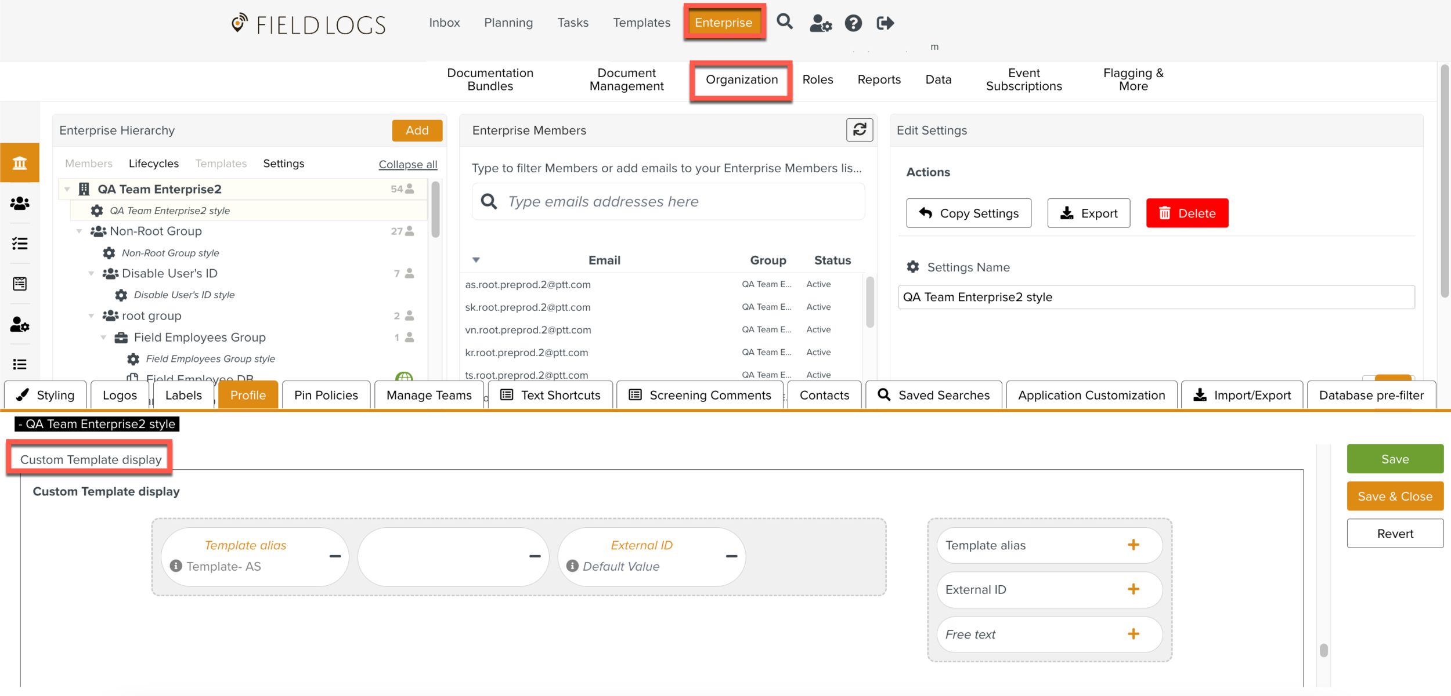Screen dimensions: 1451x696
Task: Open the Pin Policies tab
Action: (x=326, y=395)
